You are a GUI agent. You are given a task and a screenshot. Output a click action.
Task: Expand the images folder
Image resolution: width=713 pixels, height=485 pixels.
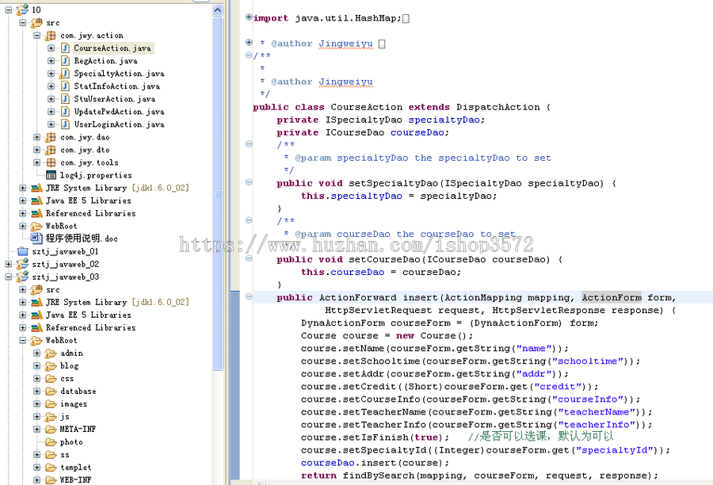click(36, 403)
